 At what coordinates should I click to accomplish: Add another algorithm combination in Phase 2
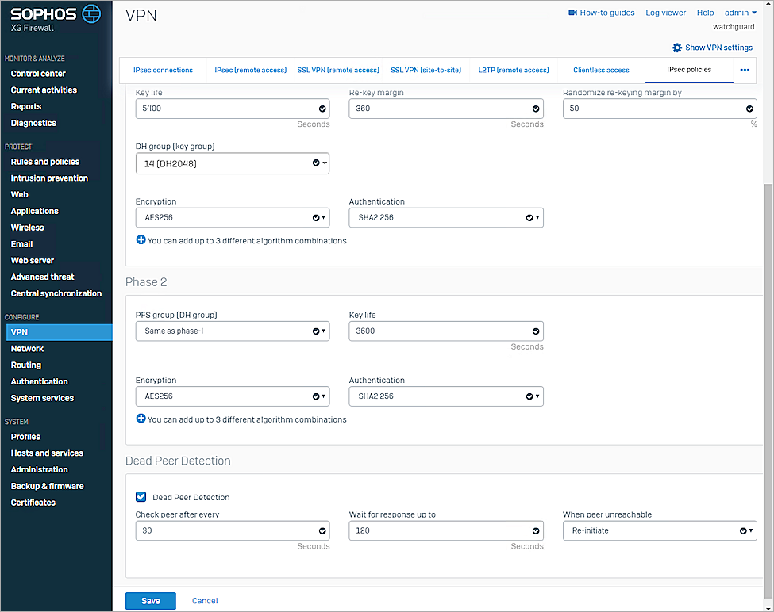141,419
